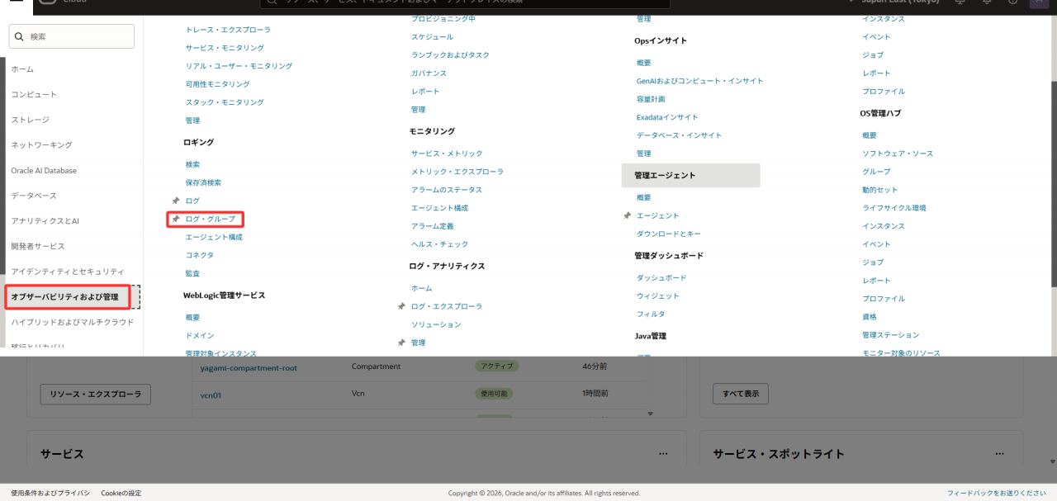
Task: Open Exadataインサイト link
Action: (x=667, y=117)
